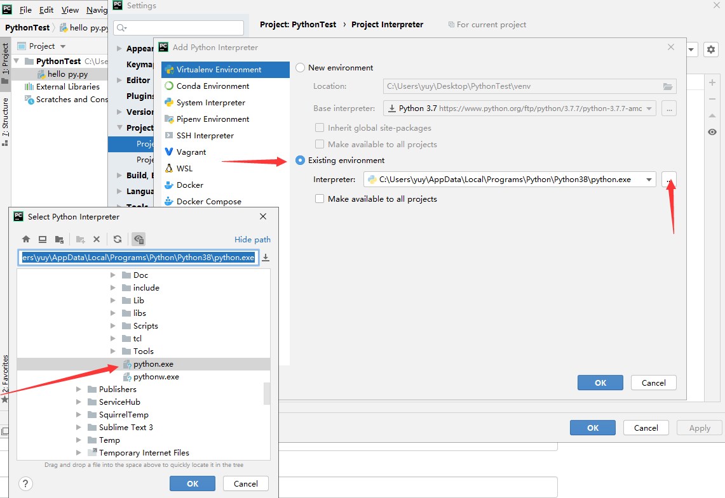
Task: Refresh the file tree
Action: point(118,239)
